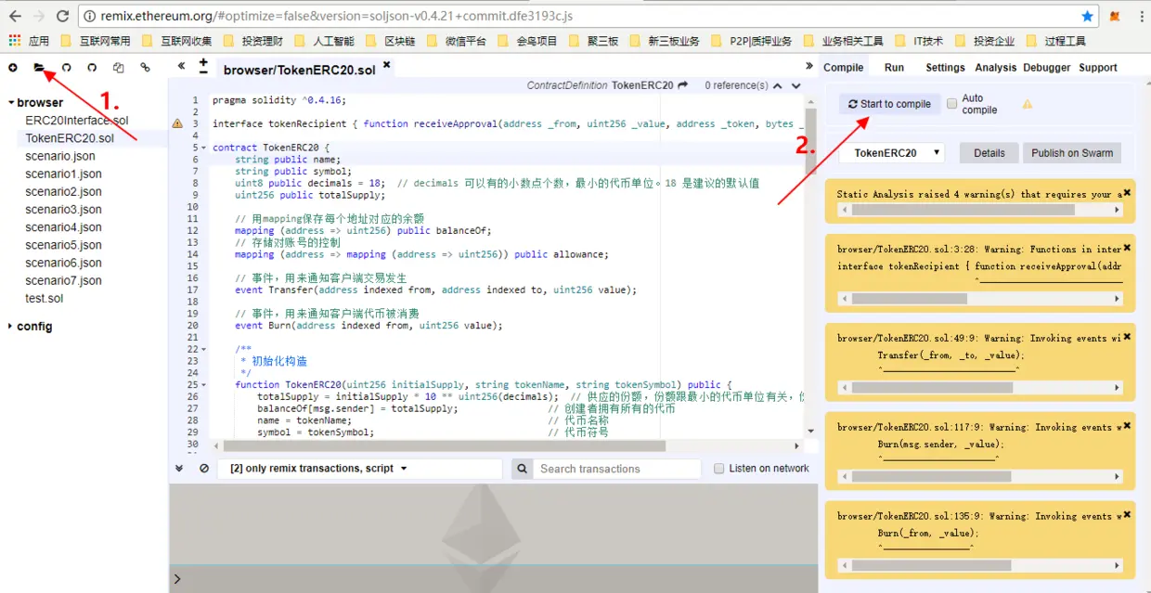
Task: Close the 117:9 Burn event warning
Action: tap(1127, 426)
